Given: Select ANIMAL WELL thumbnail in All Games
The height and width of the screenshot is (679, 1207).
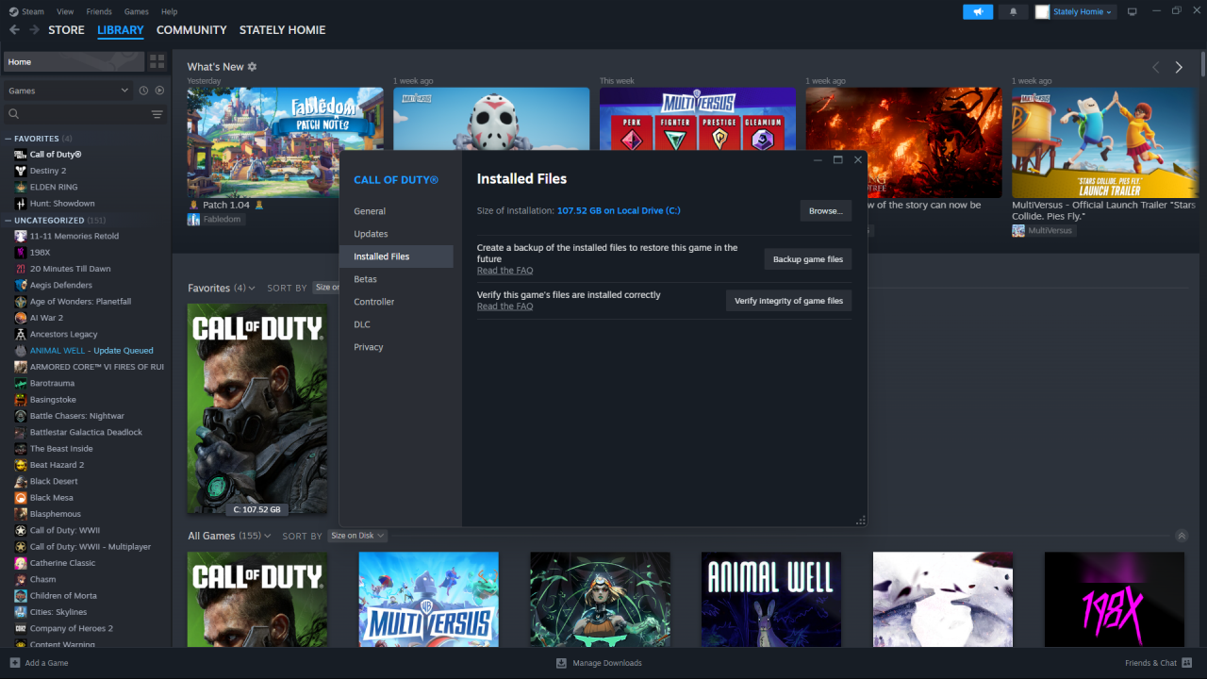Looking at the screenshot, I should coord(770,599).
